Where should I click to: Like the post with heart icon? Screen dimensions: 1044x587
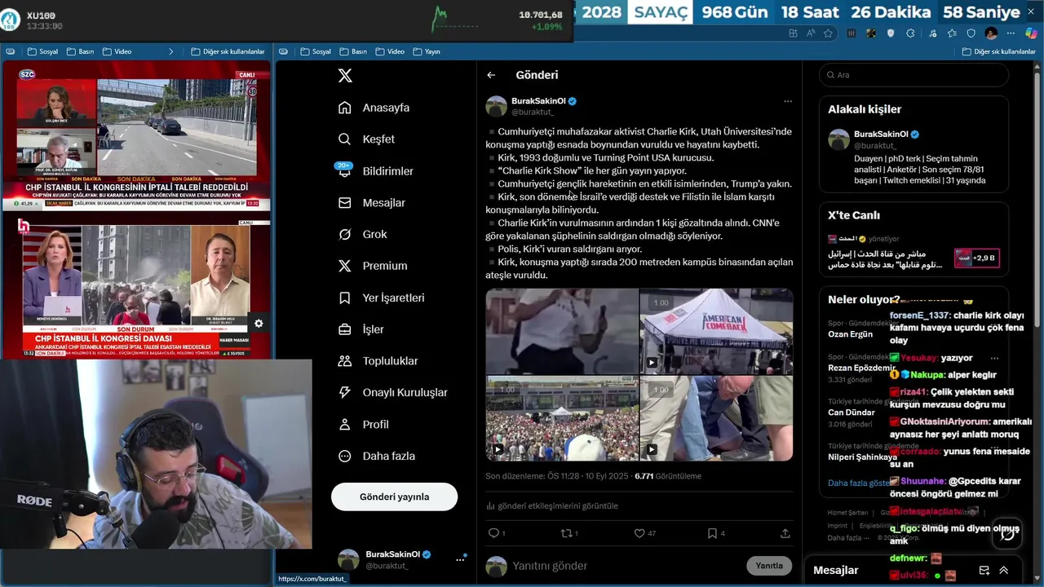point(639,533)
